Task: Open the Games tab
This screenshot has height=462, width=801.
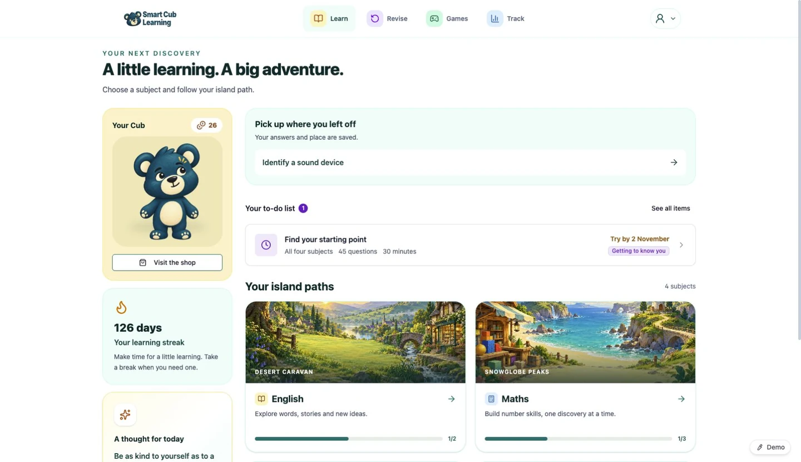Action: (x=447, y=18)
